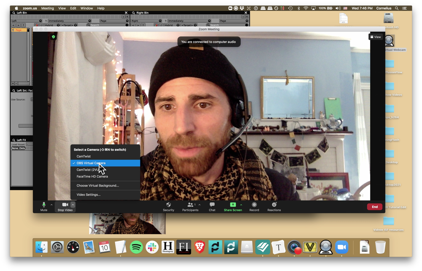Start Share Screen
Image resolution: width=422 pixels, height=271 pixels.
(x=233, y=207)
